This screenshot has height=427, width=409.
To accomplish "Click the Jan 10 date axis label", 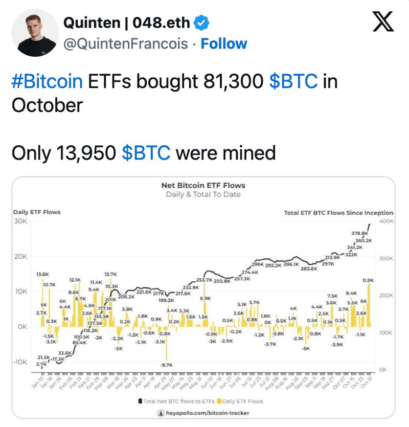I will pos(37,383).
